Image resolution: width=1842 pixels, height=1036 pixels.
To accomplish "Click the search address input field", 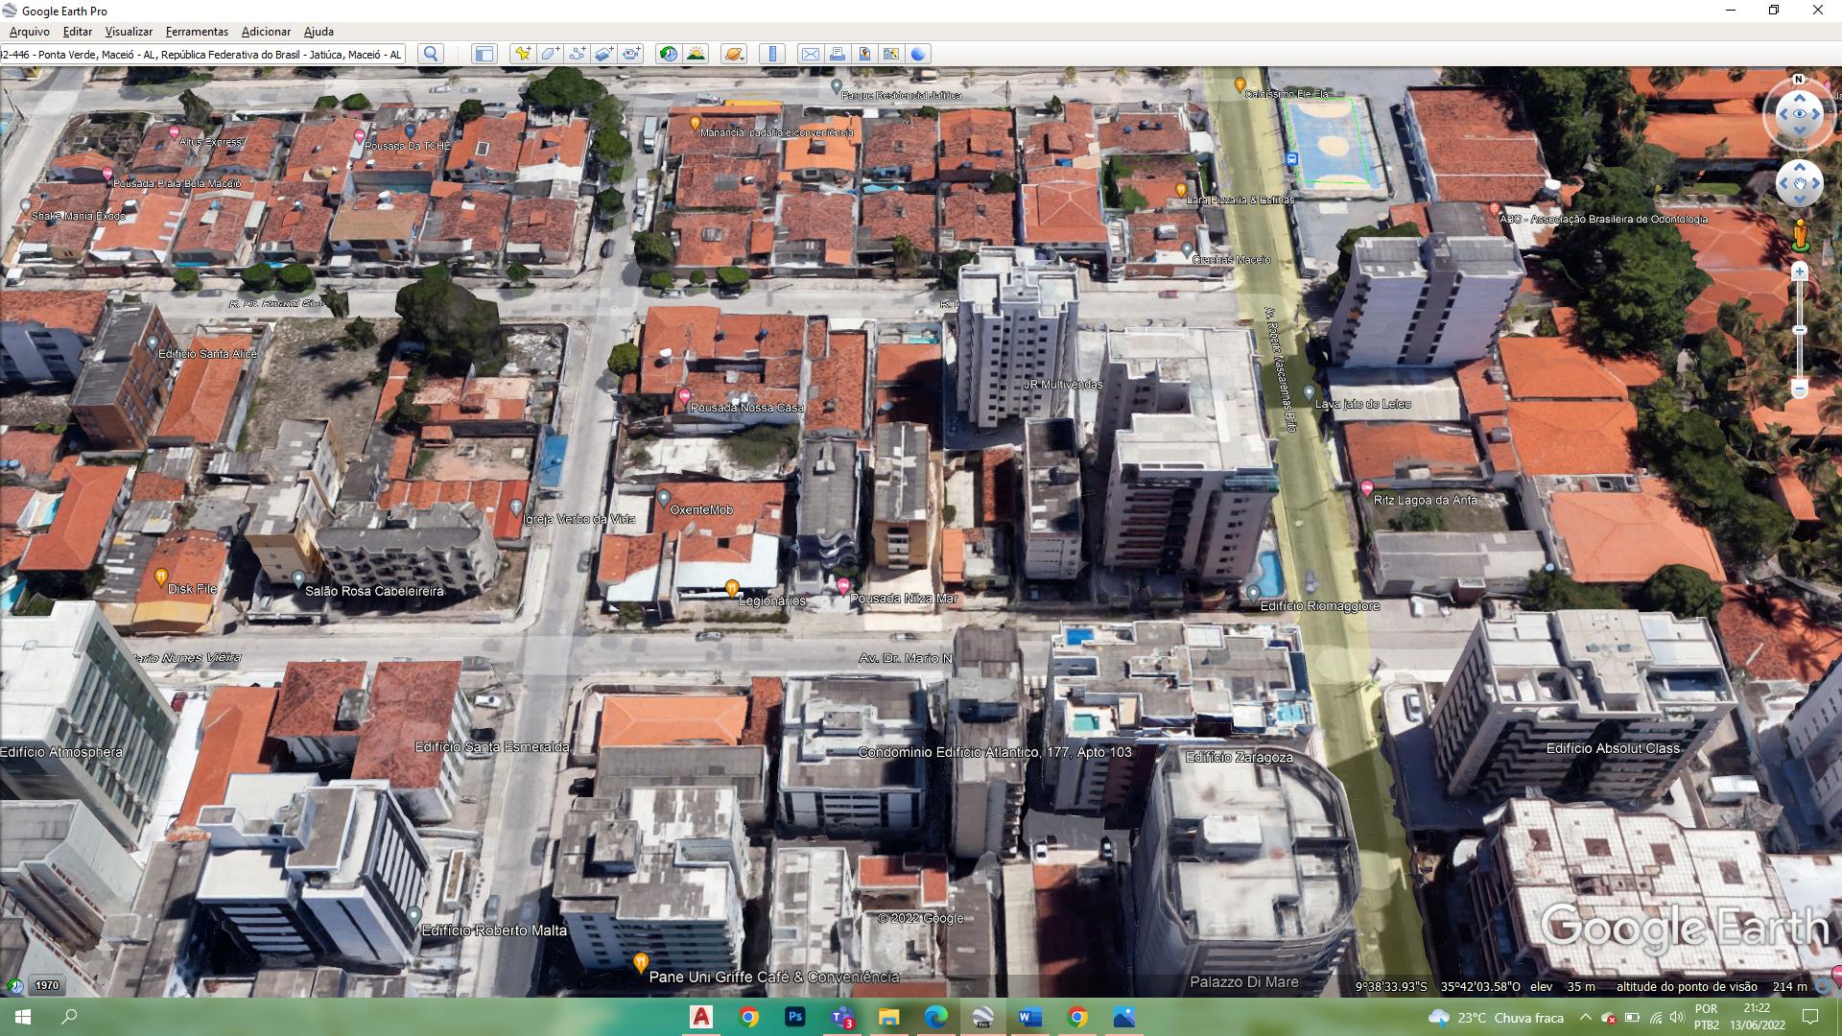I will point(201,55).
